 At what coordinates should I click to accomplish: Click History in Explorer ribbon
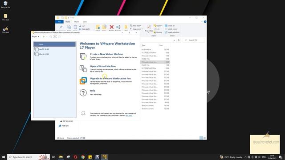[x=158, y=32]
